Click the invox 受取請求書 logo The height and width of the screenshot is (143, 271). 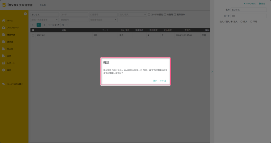coord(17,5)
